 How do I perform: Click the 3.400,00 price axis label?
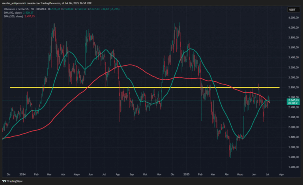(294, 57)
